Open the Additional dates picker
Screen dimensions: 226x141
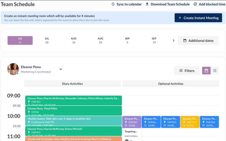pyautogui.click(x=198, y=41)
